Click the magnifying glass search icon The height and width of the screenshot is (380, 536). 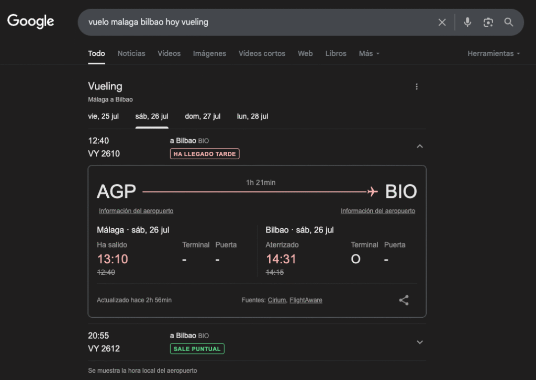(x=509, y=22)
